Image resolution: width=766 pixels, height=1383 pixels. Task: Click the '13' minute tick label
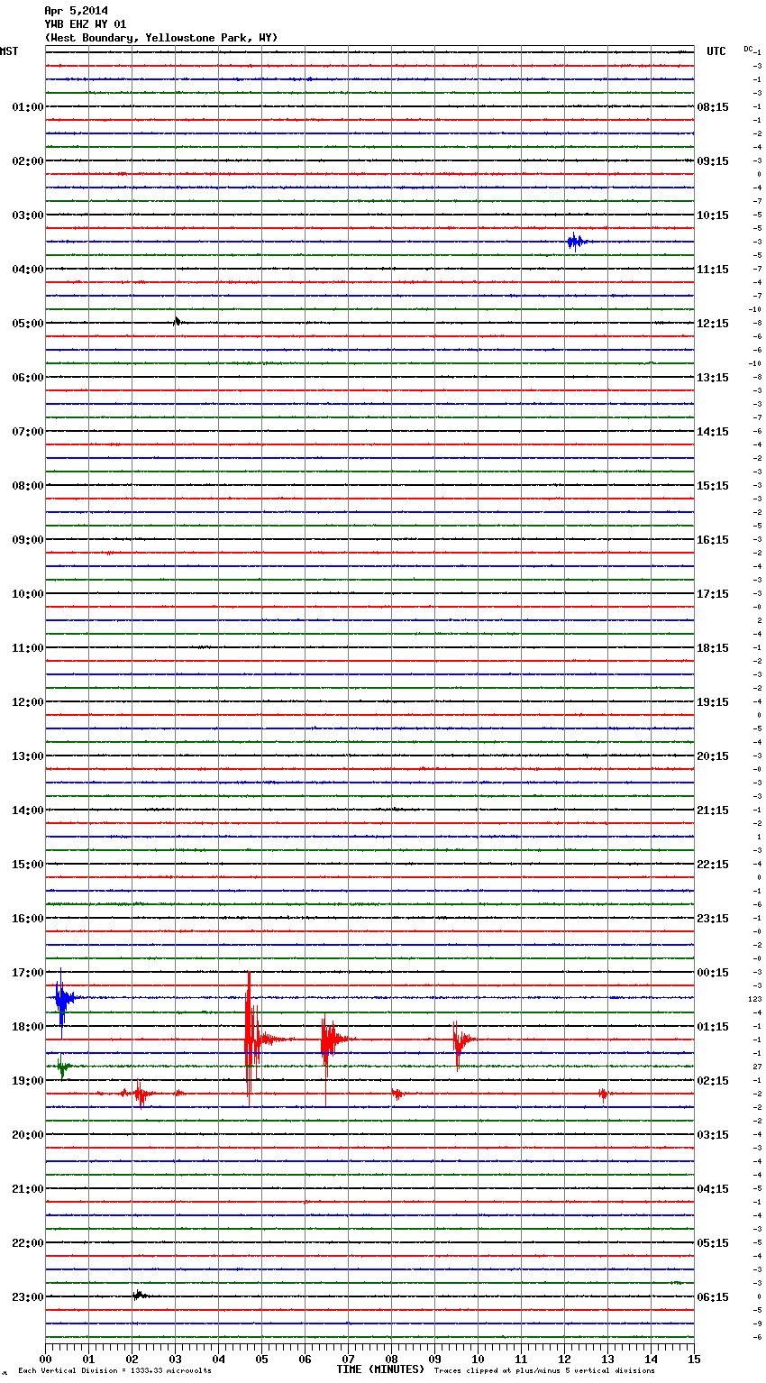607,1359
